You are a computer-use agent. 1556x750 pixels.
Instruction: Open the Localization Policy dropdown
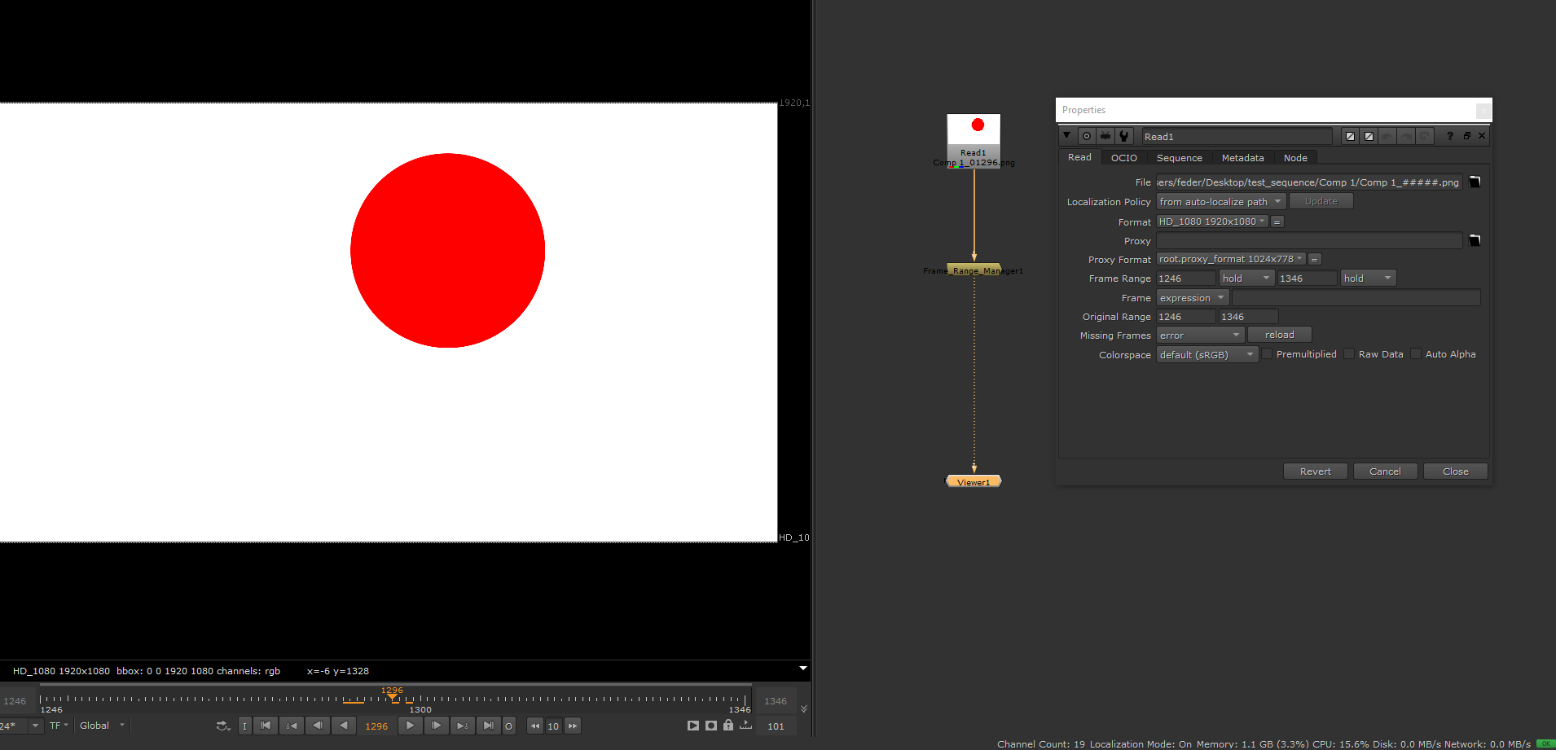1220,201
